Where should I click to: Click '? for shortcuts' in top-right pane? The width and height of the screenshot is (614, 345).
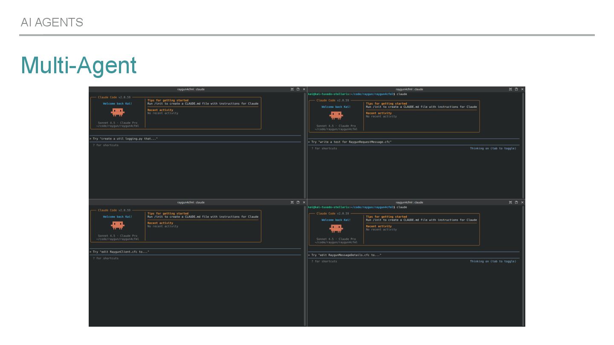[x=324, y=148]
